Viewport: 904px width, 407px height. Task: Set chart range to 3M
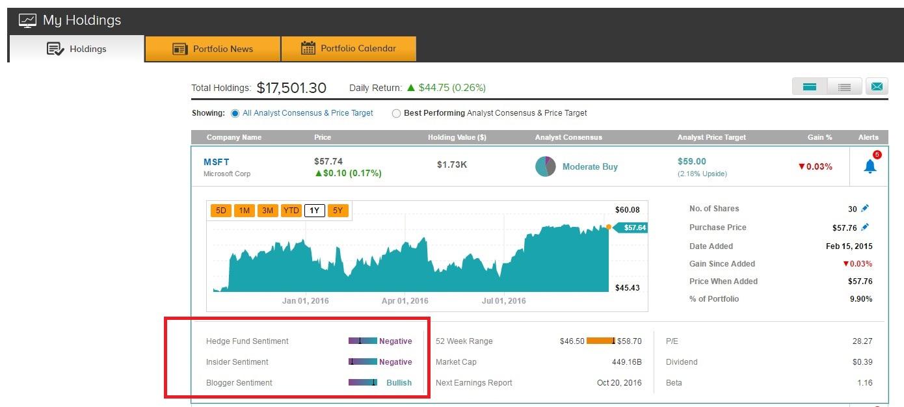[268, 211]
